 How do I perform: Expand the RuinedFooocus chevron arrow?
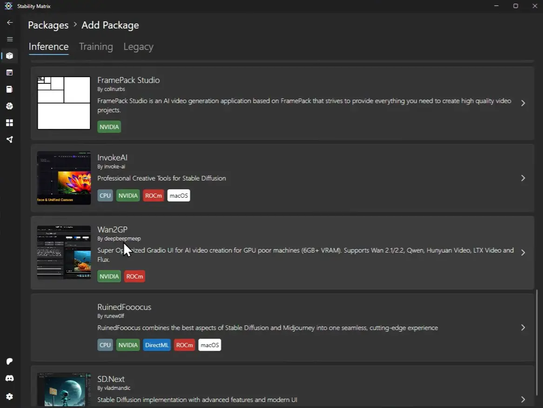523,328
